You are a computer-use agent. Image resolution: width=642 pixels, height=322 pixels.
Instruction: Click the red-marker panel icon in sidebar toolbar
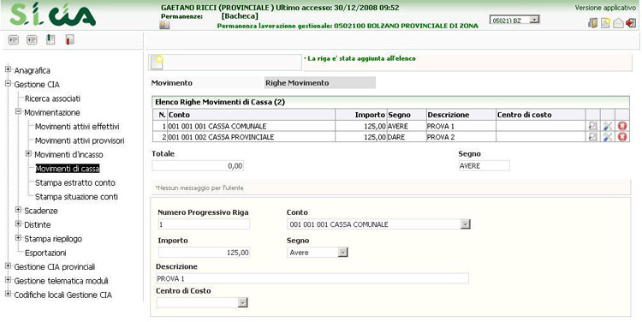[70, 39]
